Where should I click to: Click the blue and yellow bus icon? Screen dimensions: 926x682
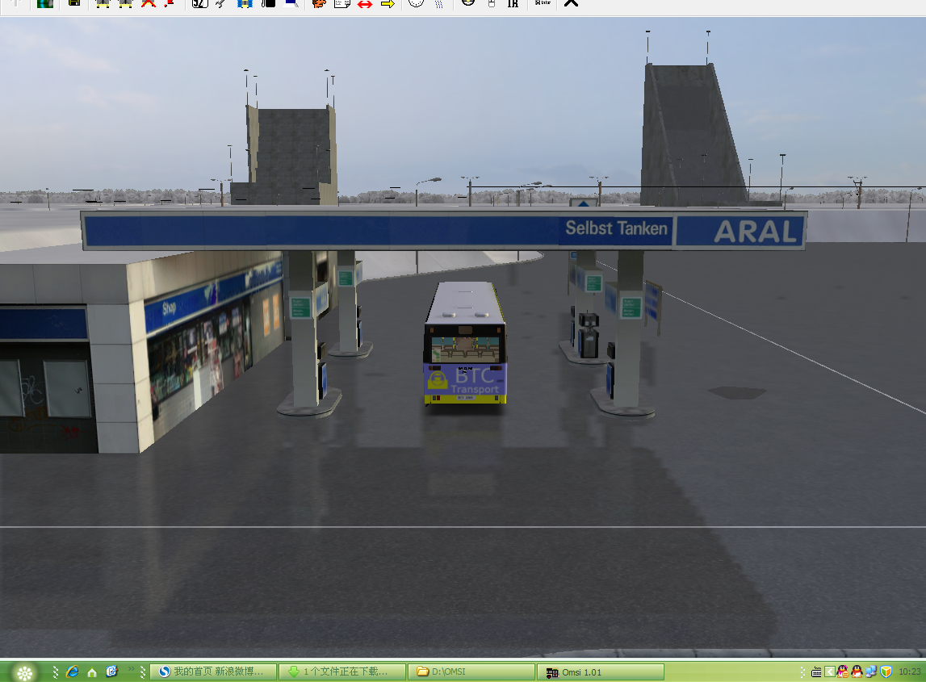(245, 3)
